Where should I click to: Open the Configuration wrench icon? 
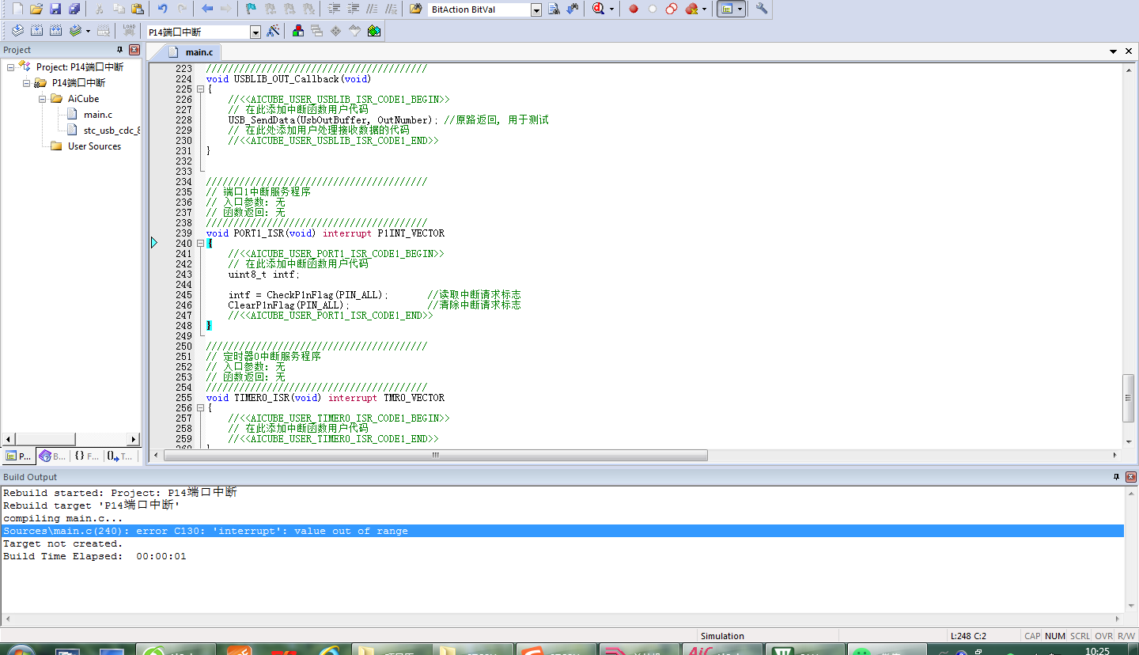coord(761,9)
